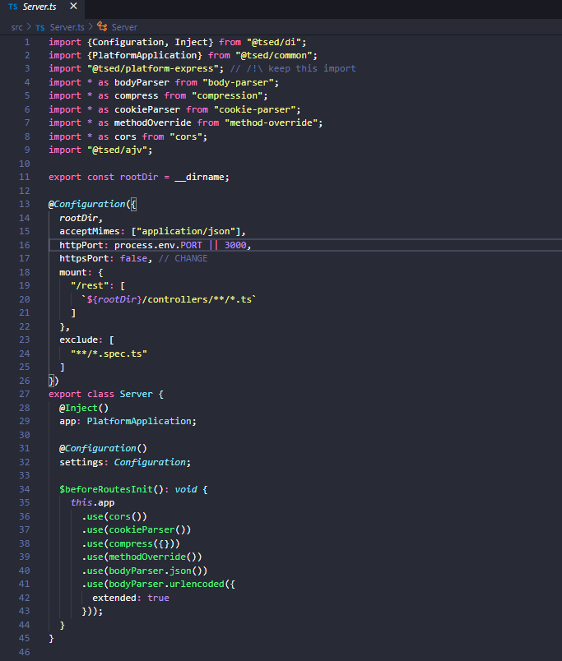Image resolution: width=562 pixels, height=661 pixels.
Task: Click the controllers glob path template string
Action: pos(169,299)
